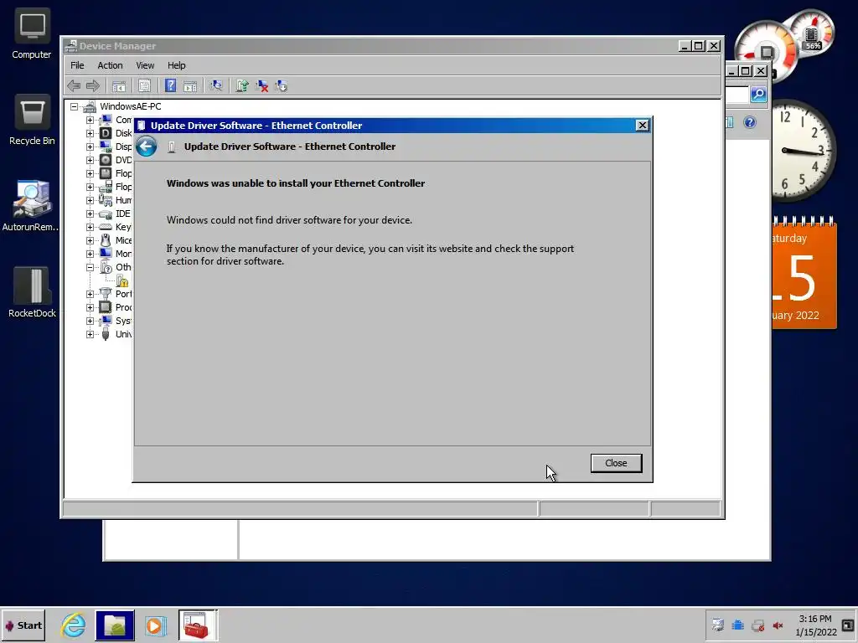This screenshot has width=858, height=643.
Task: Collapse the WindowsAE-PC root node
Action: (x=74, y=106)
